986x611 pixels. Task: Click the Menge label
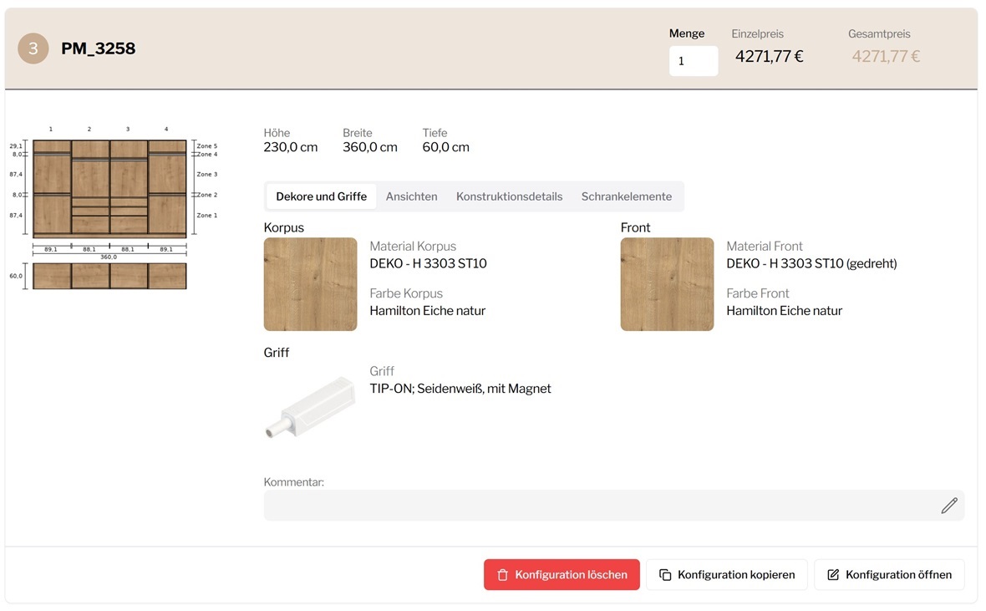tap(687, 33)
